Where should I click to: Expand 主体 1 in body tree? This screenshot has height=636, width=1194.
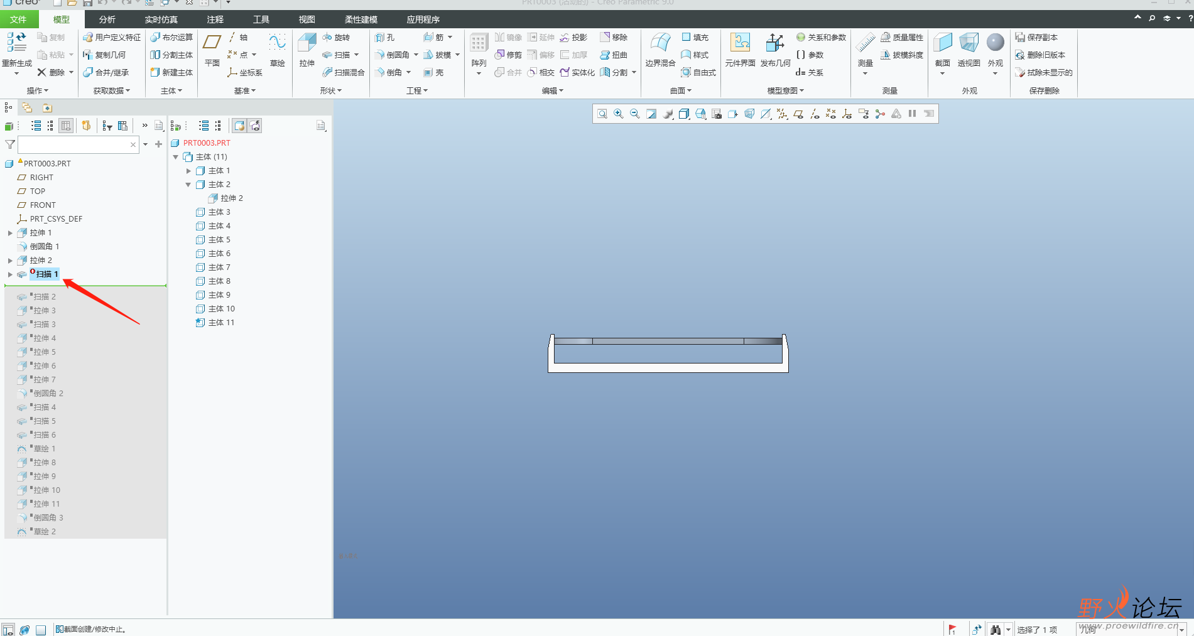coord(188,171)
